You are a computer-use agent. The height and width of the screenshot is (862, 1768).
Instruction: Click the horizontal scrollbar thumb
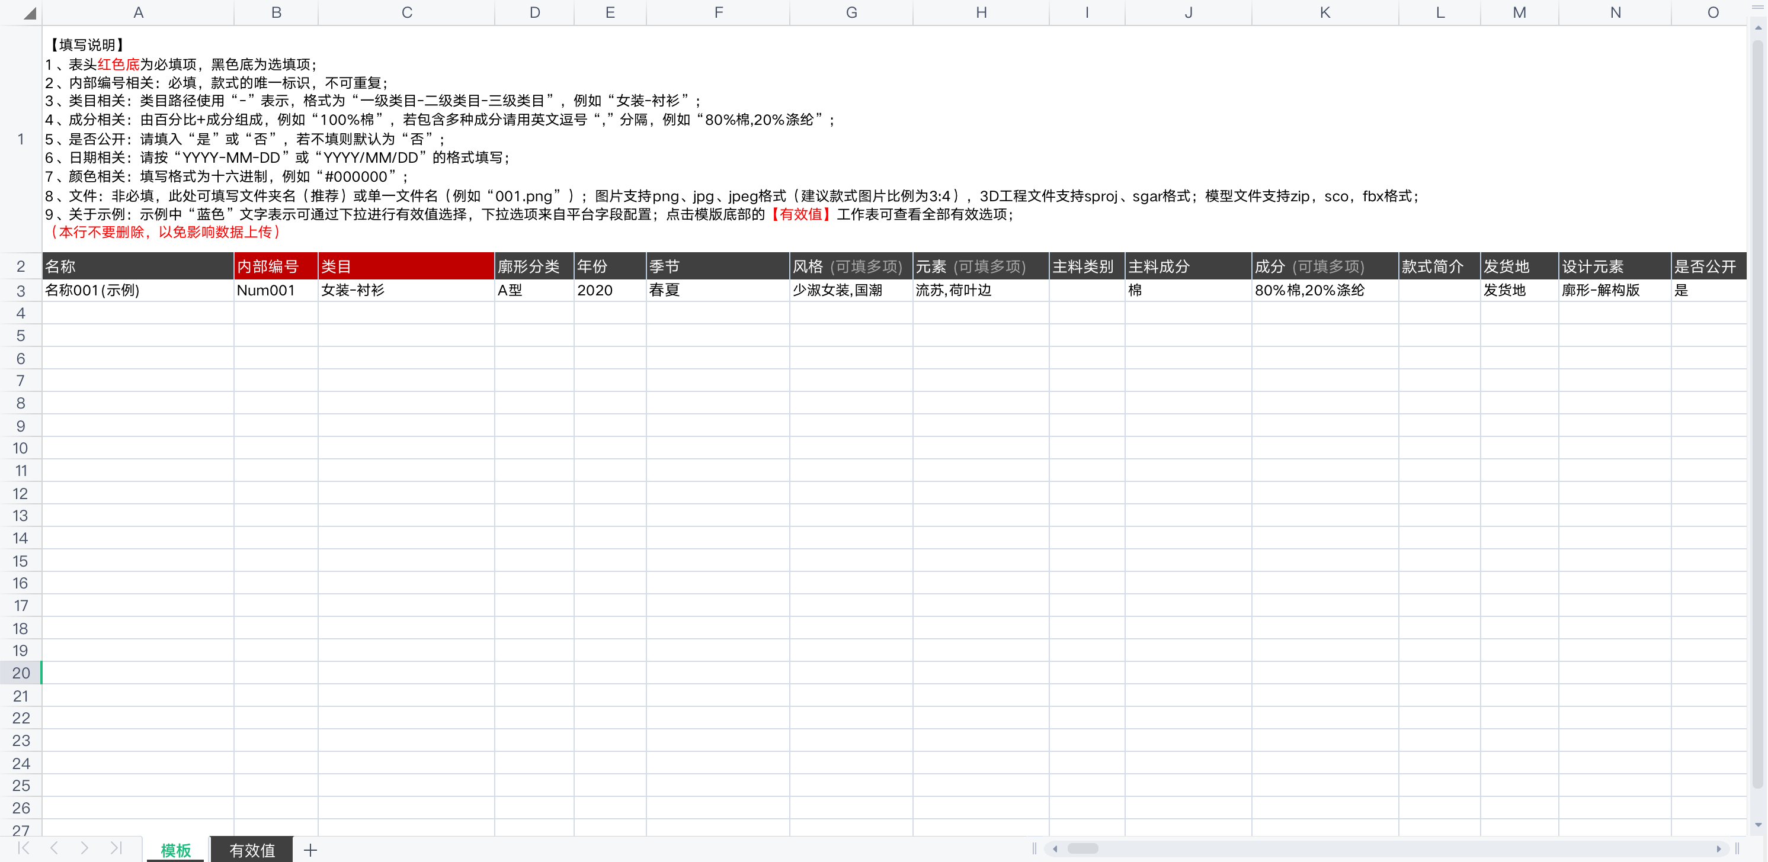[x=1082, y=849]
